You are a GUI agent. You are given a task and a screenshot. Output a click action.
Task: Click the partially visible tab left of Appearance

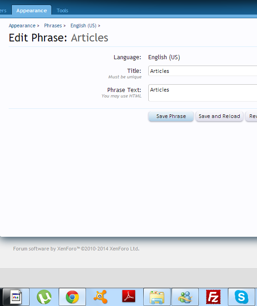pos(3,10)
